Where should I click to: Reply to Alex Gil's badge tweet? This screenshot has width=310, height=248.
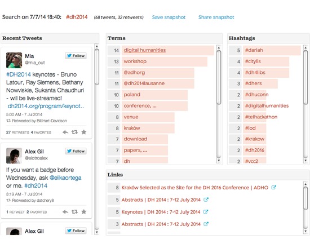point(65,212)
